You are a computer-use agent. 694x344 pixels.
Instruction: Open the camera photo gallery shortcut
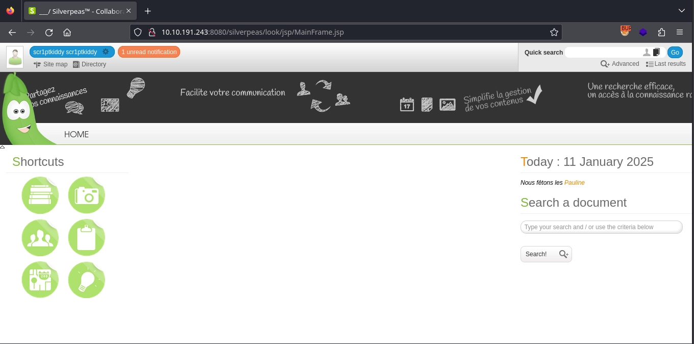click(x=86, y=195)
